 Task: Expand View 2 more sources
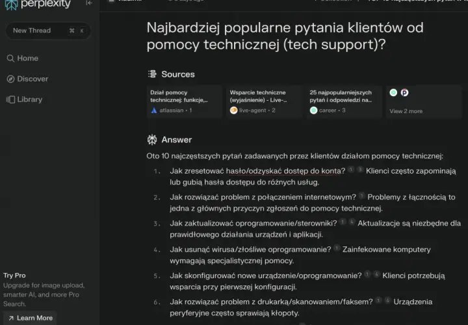click(x=424, y=102)
